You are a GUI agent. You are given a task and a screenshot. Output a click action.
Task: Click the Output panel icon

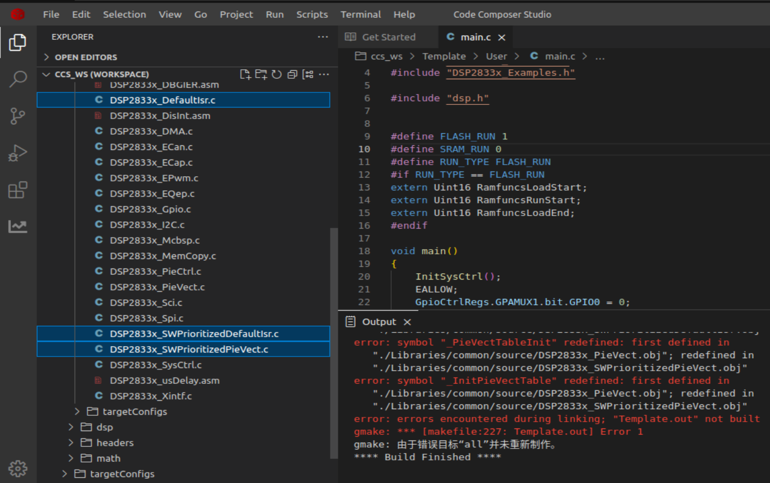click(x=350, y=321)
